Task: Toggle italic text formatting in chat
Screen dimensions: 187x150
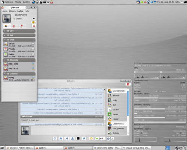Action: click(67, 138)
